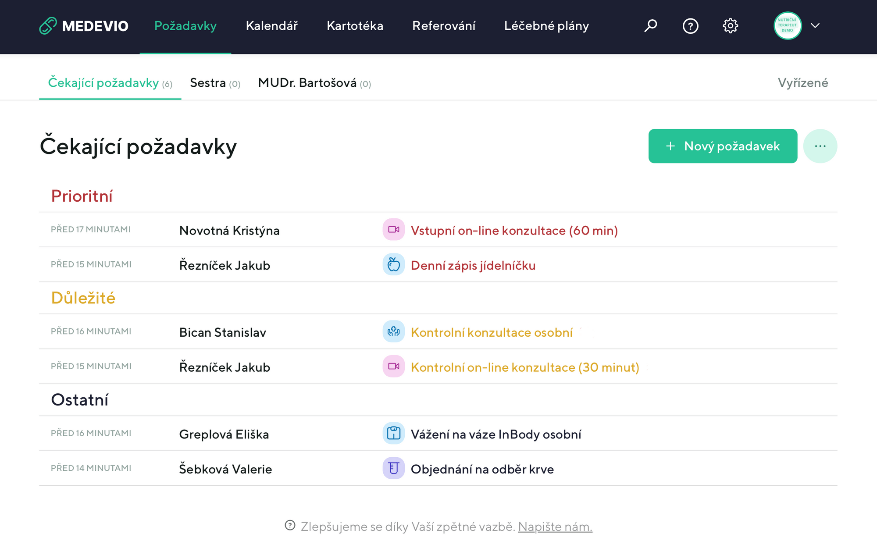Click scale icon for Vážení InBody request
This screenshot has width=877, height=548.
tap(393, 434)
